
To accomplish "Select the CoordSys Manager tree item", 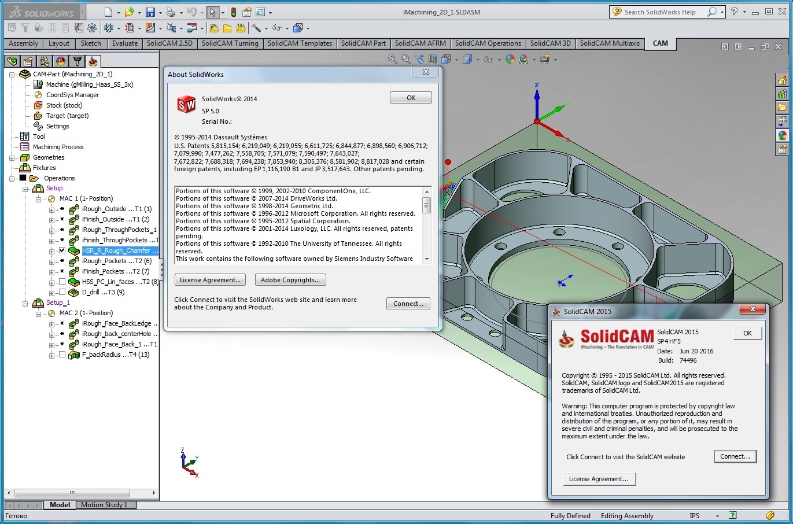I will (72, 95).
